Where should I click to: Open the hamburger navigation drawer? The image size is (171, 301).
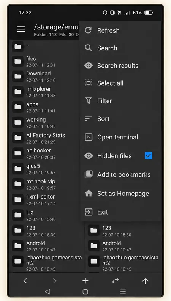click(21, 29)
